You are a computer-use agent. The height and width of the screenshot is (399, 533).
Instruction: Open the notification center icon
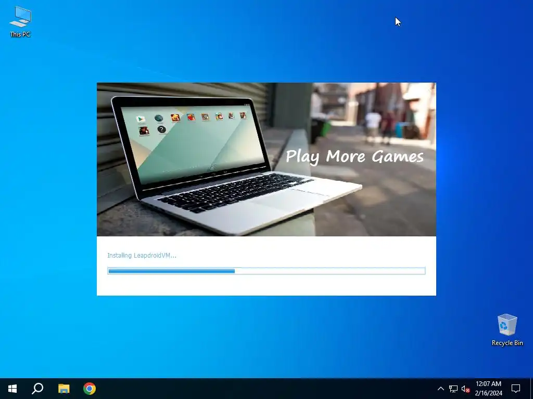tap(516, 389)
